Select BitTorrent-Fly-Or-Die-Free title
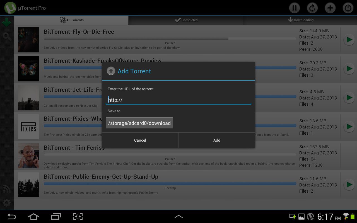This screenshot has height=223, width=357. click(x=79, y=32)
